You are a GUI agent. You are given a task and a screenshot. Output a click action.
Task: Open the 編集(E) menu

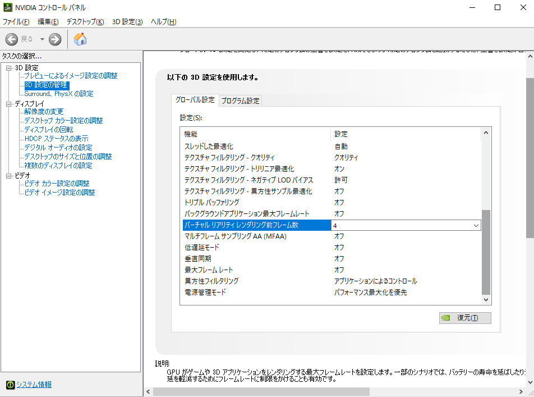pyautogui.click(x=48, y=22)
